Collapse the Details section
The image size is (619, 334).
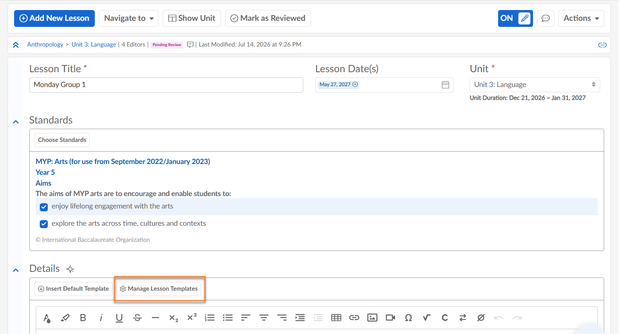pyautogui.click(x=16, y=270)
